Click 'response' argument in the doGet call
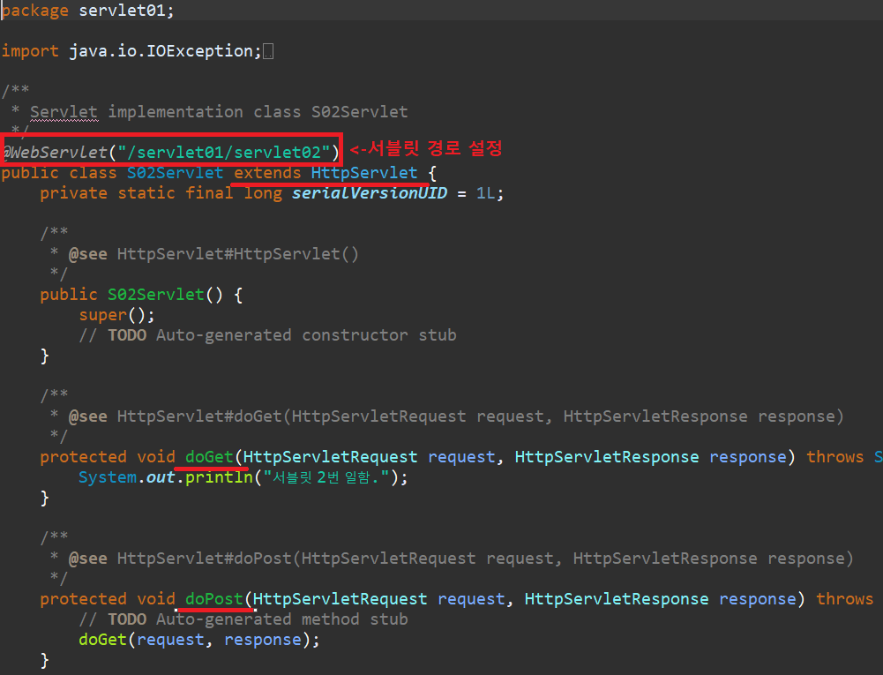Viewport: 883px width, 675px height. click(263, 640)
